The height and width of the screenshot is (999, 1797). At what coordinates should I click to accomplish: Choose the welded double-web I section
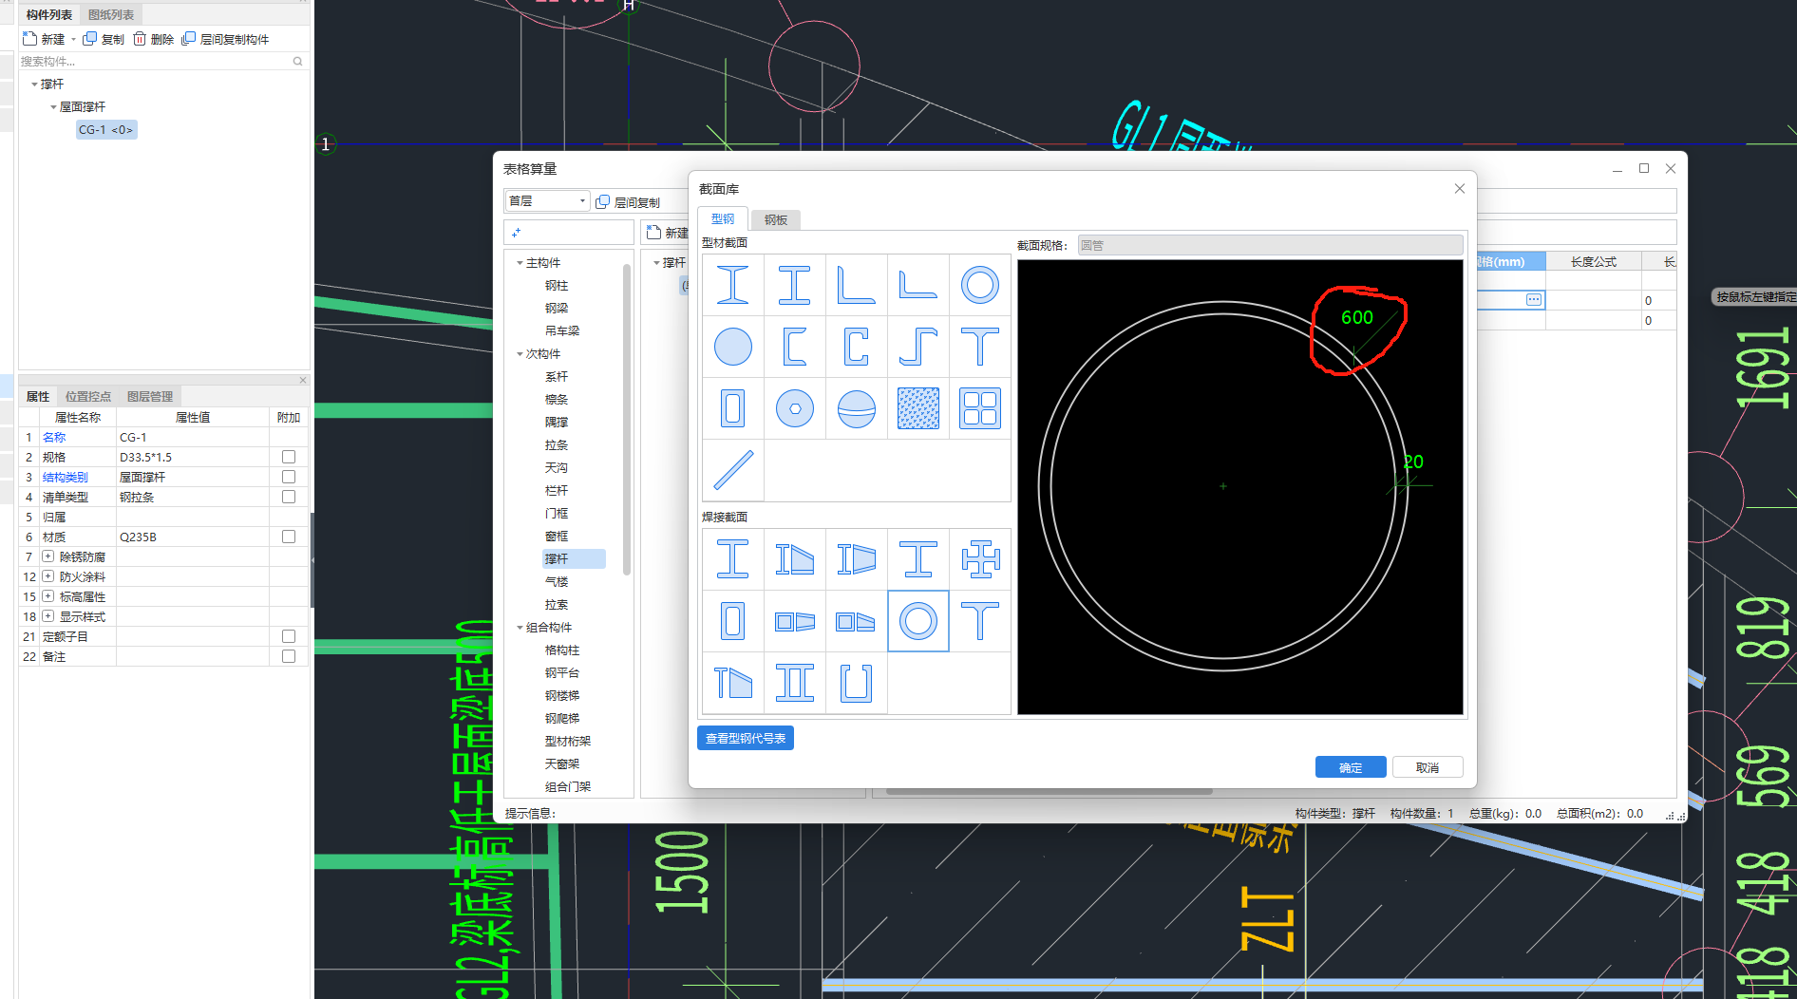[x=795, y=683]
